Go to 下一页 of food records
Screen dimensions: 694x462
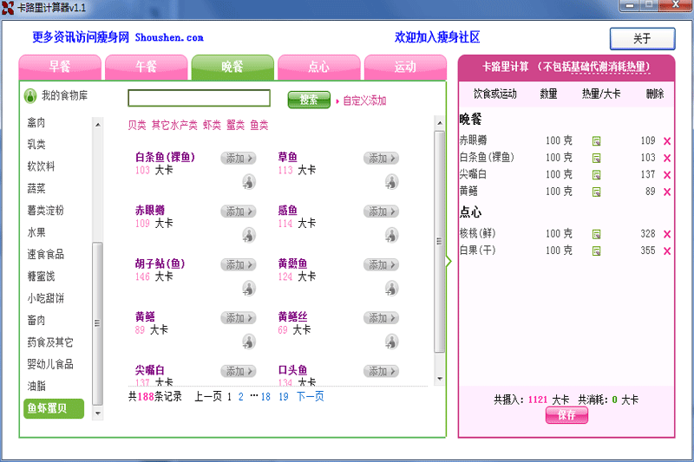pos(311,396)
